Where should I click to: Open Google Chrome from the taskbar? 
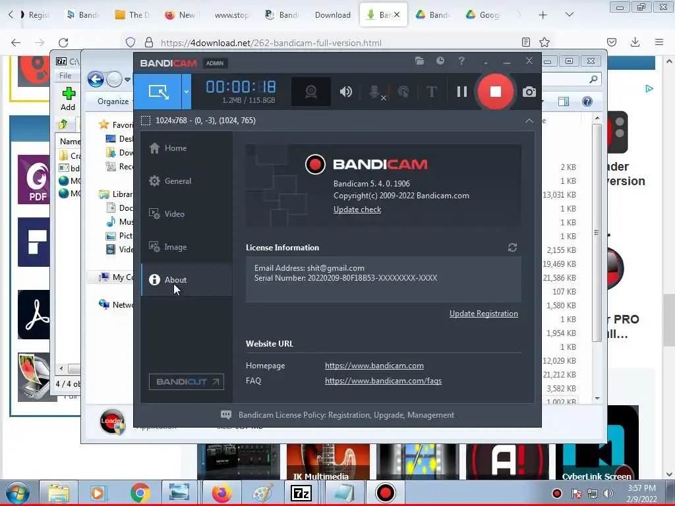[x=140, y=493]
